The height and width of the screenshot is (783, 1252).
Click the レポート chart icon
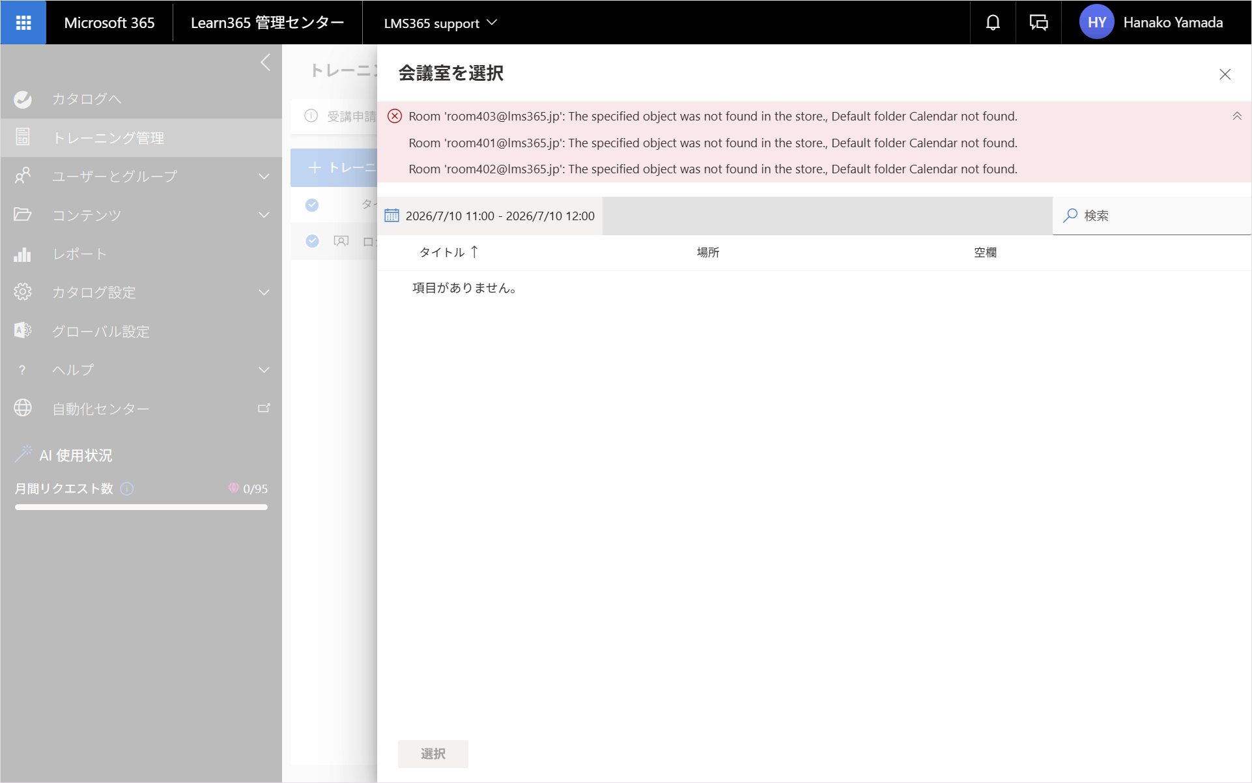tap(23, 254)
